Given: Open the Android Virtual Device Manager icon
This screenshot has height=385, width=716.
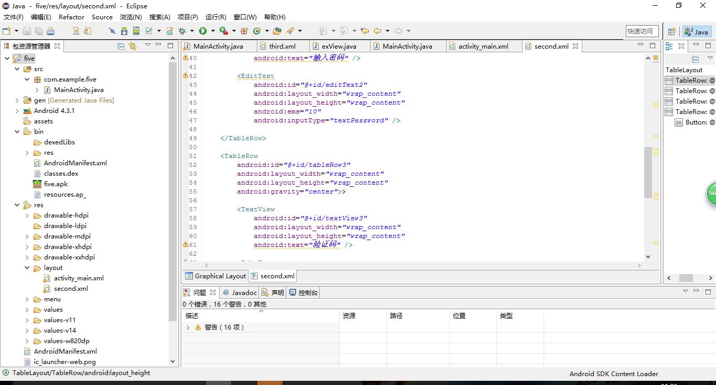Looking at the screenshot, I should click(136, 31).
